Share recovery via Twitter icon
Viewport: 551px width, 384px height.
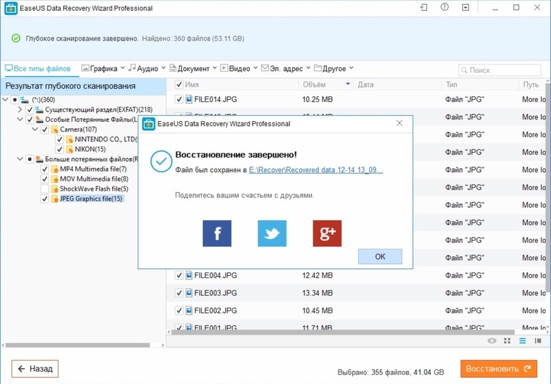click(272, 234)
